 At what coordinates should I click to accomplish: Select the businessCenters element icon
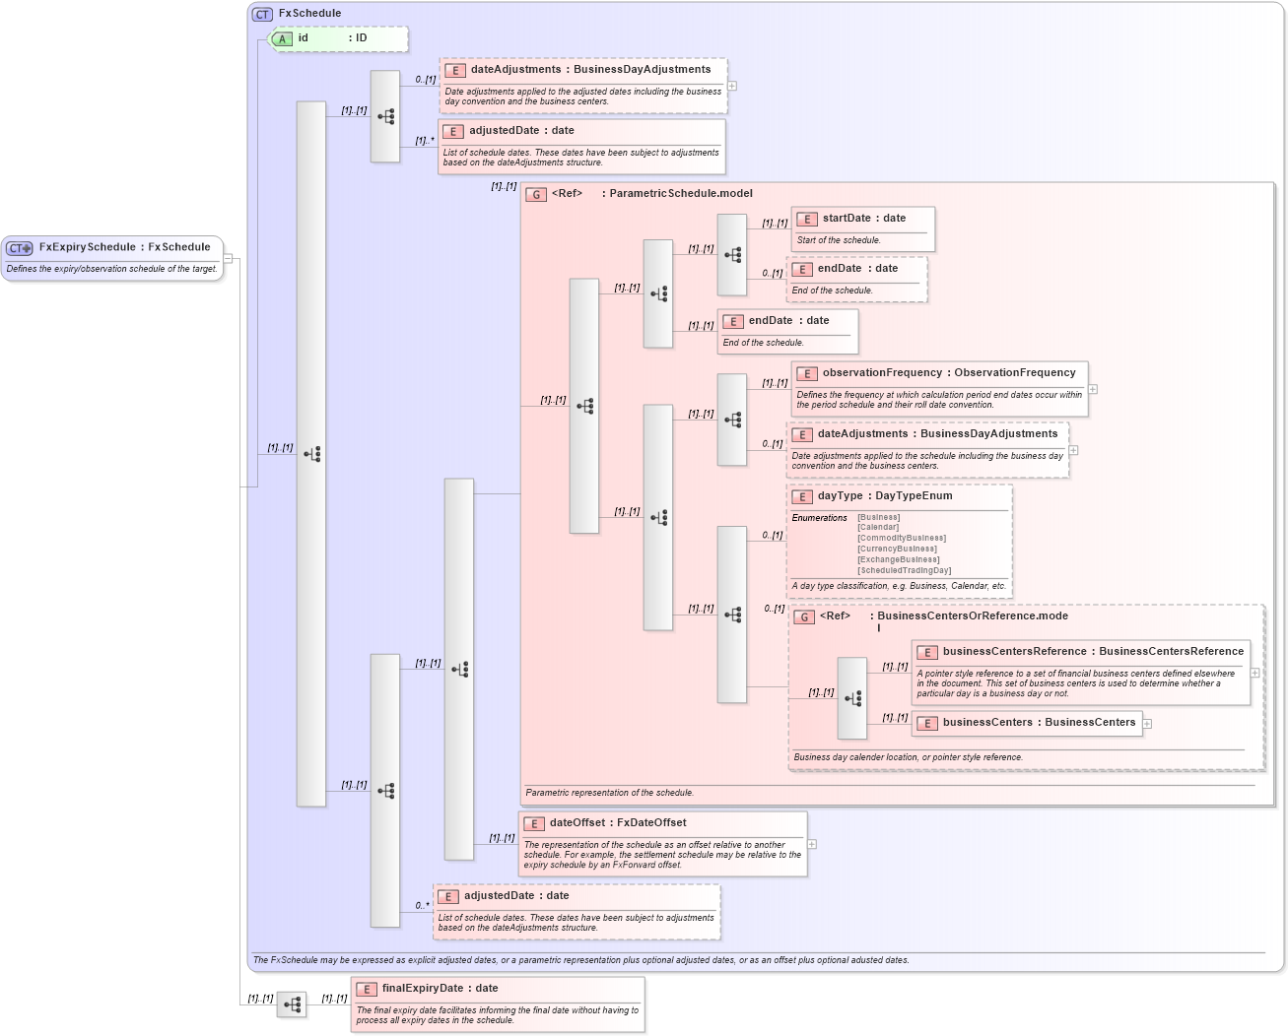[x=926, y=723]
